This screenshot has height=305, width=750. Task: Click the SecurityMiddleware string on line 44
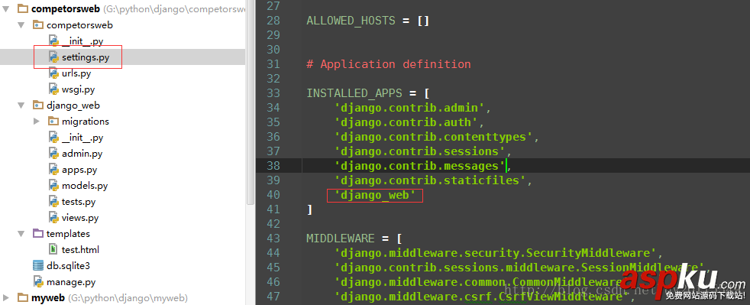point(495,253)
